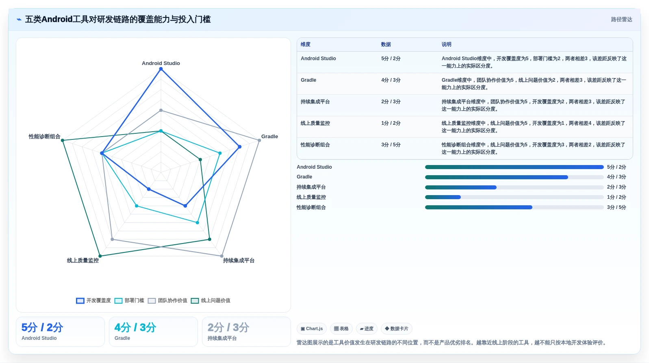This screenshot has height=363, width=649.
Task: Open the 4分 / 3分 Gradle card
Action: tap(153, 332)
